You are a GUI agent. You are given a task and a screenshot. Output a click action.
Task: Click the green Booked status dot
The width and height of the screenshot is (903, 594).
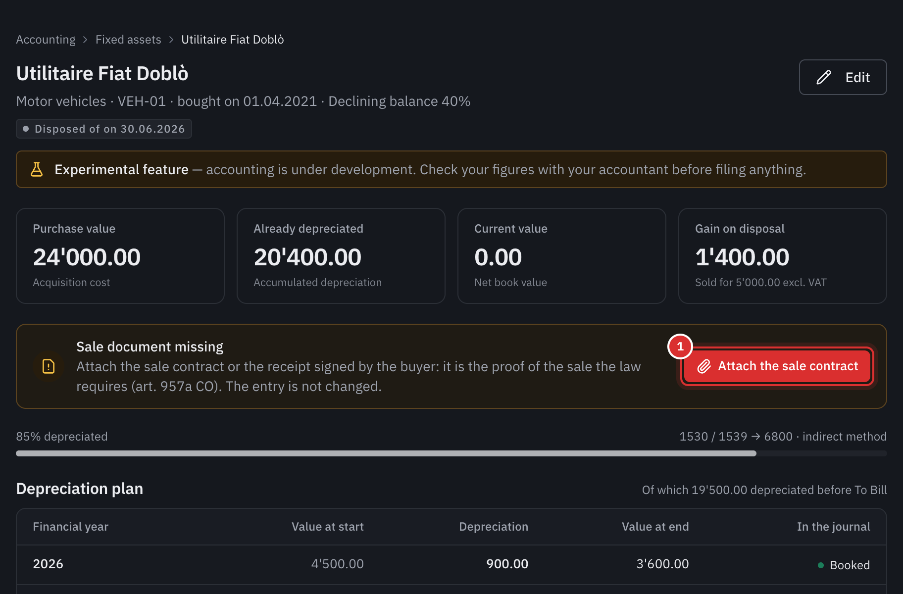pyautogui.click(x=821, y=565)
